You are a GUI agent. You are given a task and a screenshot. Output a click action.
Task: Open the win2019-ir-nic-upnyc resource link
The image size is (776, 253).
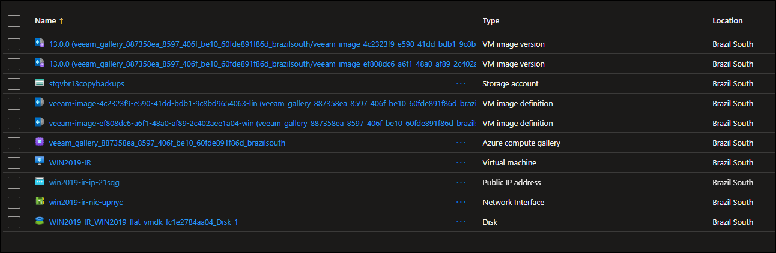86,202
